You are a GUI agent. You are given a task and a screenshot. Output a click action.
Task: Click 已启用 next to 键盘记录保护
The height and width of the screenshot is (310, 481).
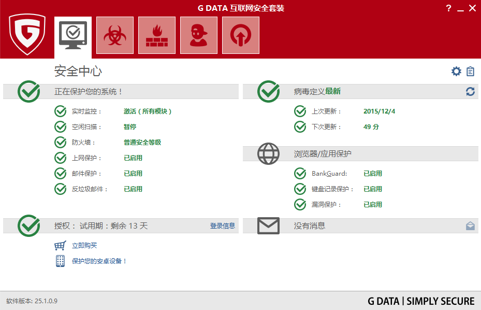point(373,189)
